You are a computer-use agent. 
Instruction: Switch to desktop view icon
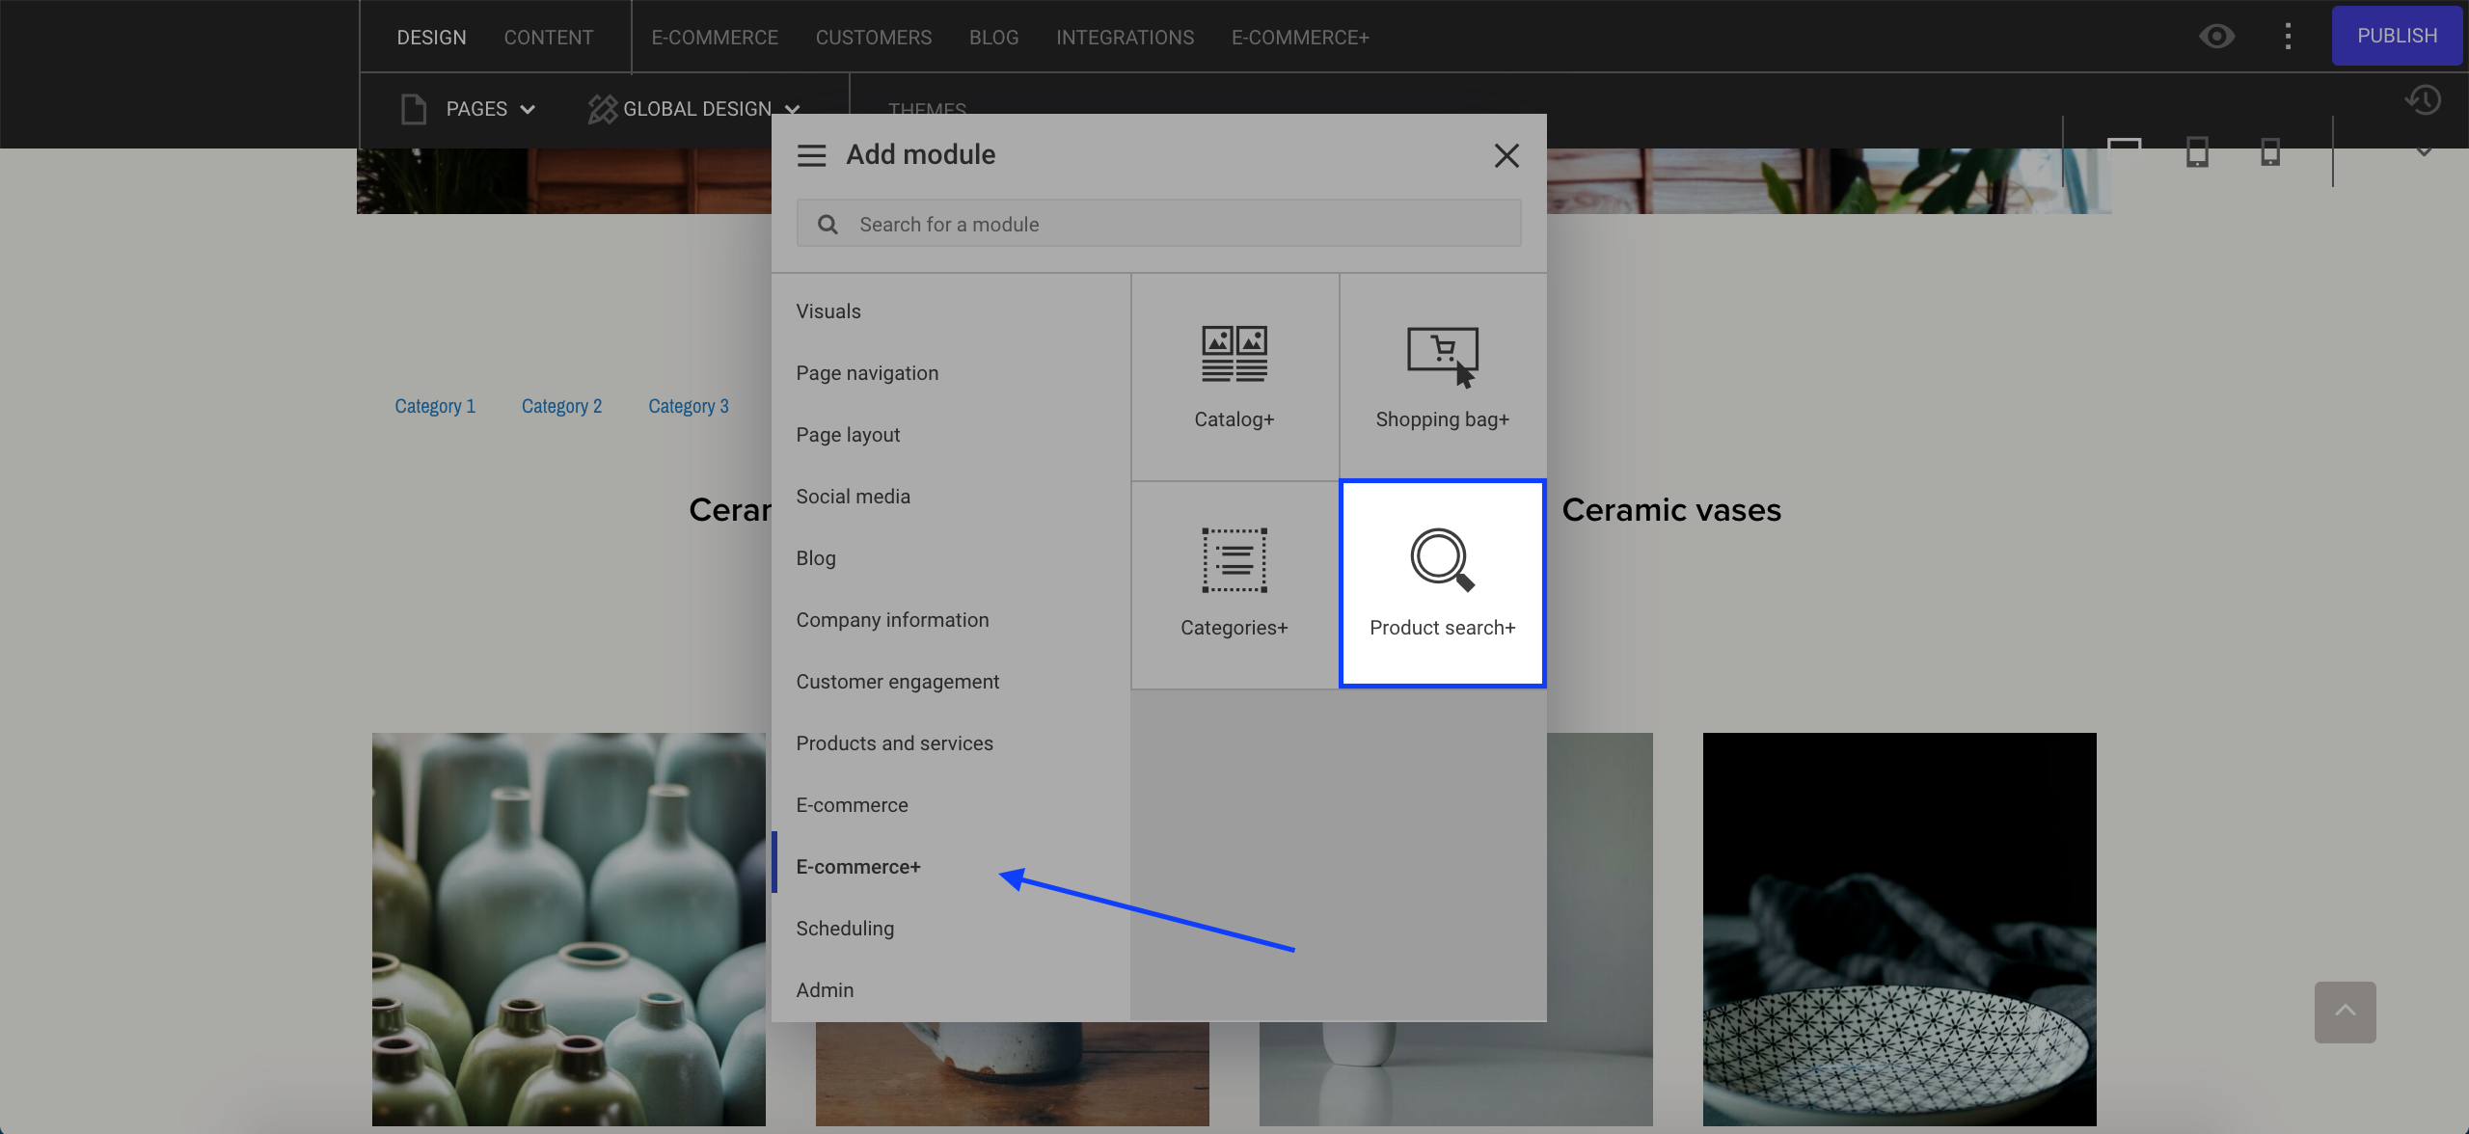(2124, 149)
